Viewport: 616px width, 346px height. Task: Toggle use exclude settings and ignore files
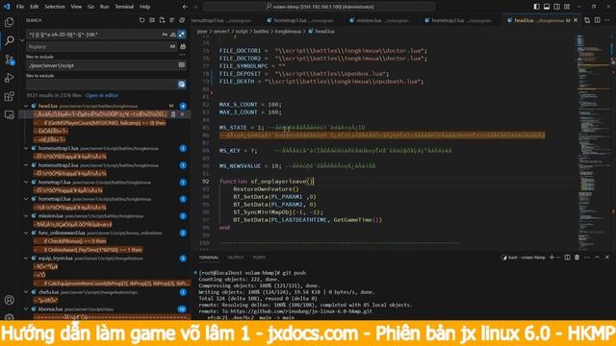pos(182,84)
